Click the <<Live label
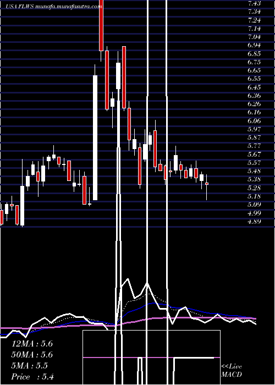Viewport: 275px width, 385px height. (232, 367)
